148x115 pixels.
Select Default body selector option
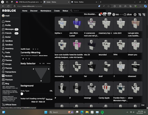click(49, 64)
